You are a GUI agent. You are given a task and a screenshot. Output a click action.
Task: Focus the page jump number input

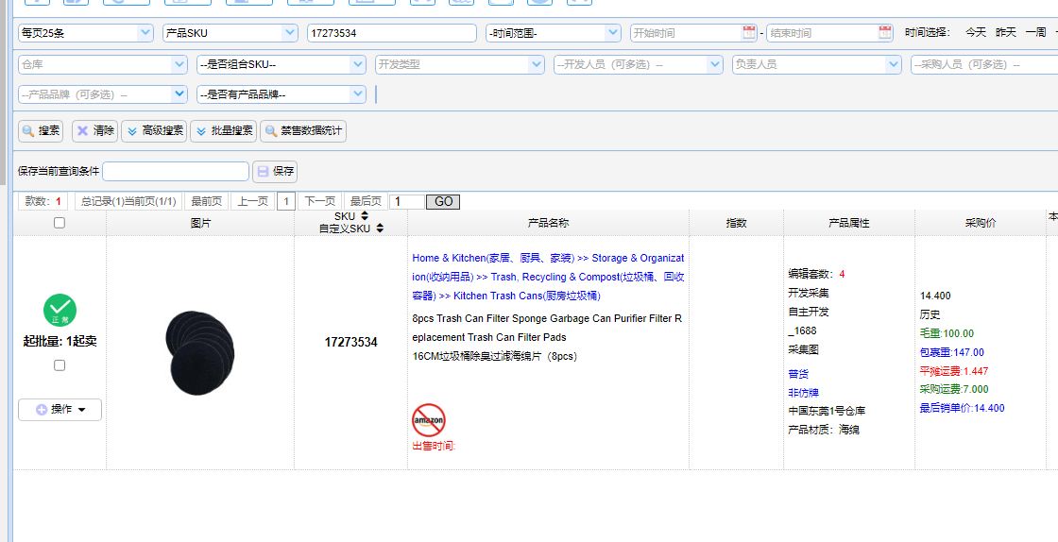tap(407, 201)
